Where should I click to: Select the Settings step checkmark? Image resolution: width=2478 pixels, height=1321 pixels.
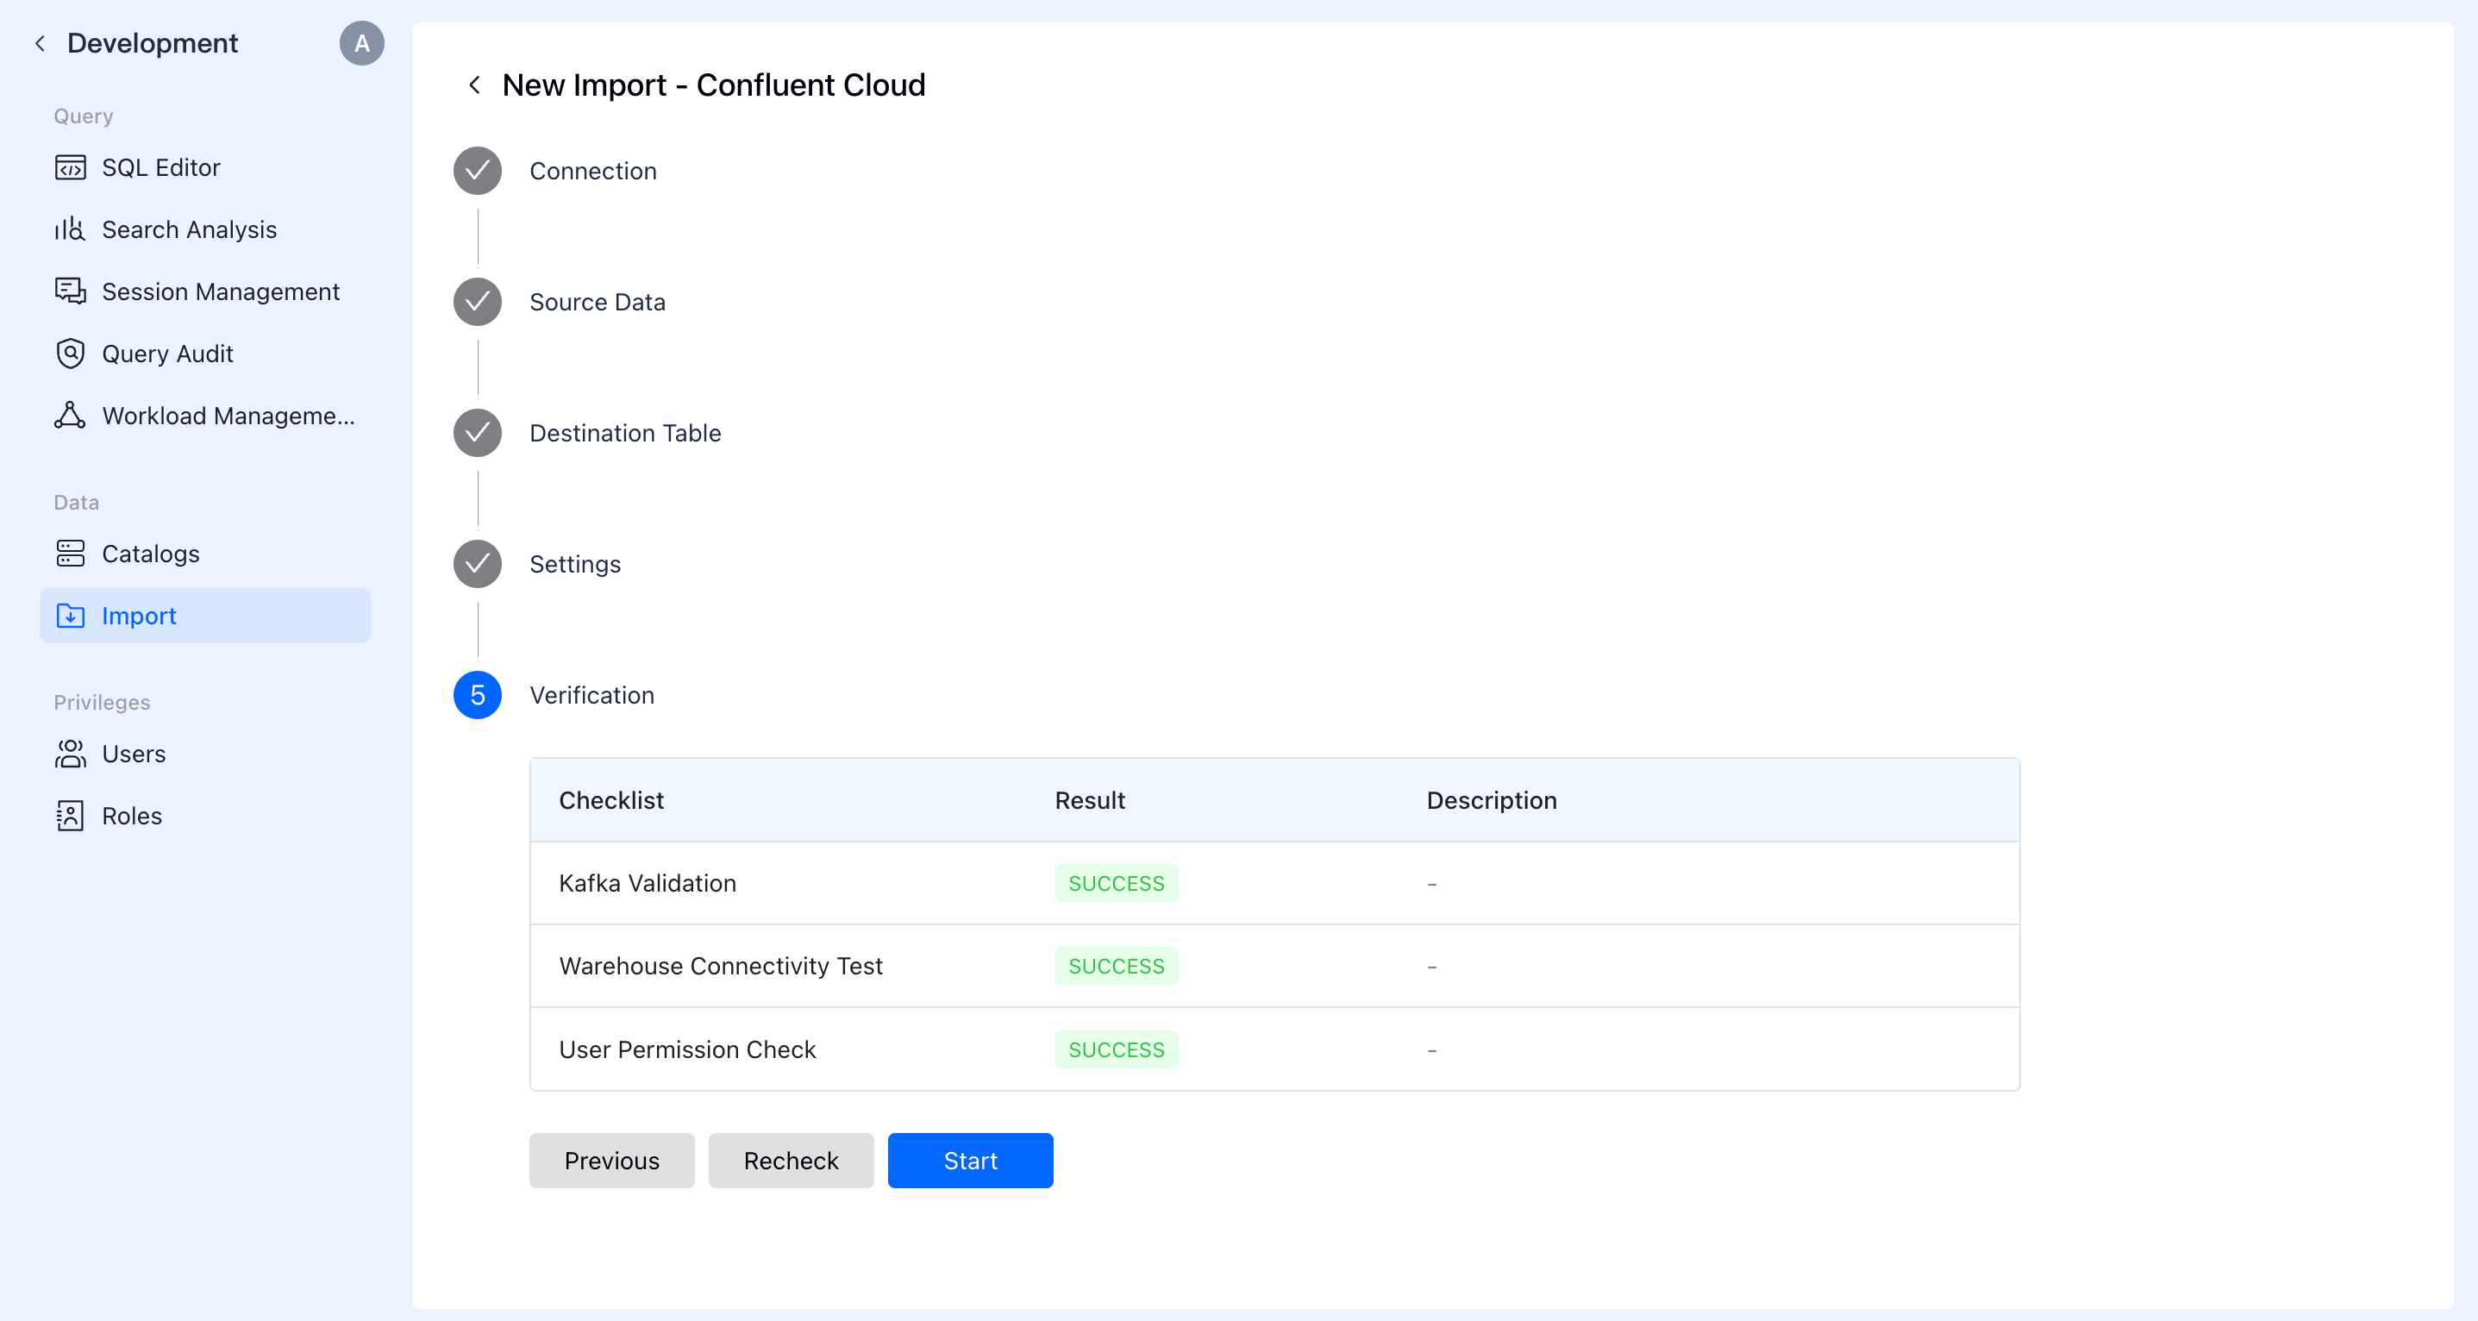pyautogui.click(x=477, y=564)
